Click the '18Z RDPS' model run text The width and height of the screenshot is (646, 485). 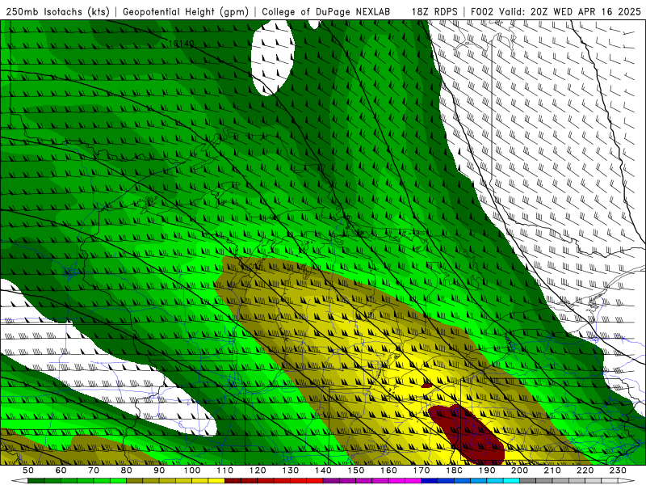click(434, 12)
